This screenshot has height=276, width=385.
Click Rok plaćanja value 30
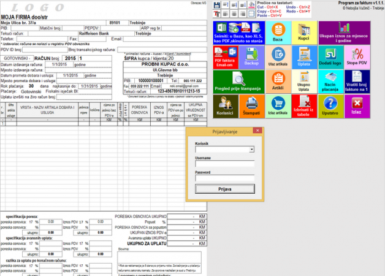[x=31, y=86]
